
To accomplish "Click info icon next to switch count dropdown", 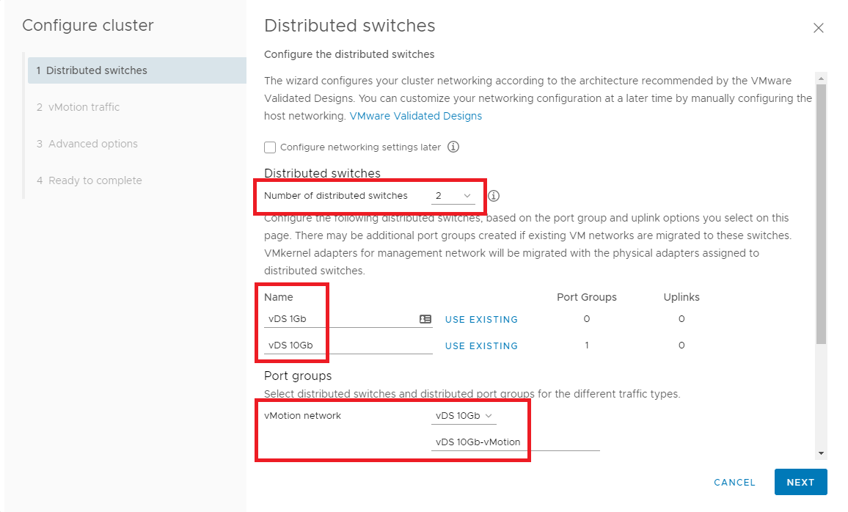I will (494, 196).
